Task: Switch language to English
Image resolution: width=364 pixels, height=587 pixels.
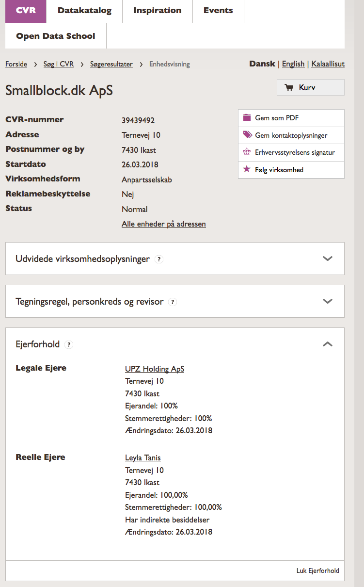Action: click(x=293, y=64)
